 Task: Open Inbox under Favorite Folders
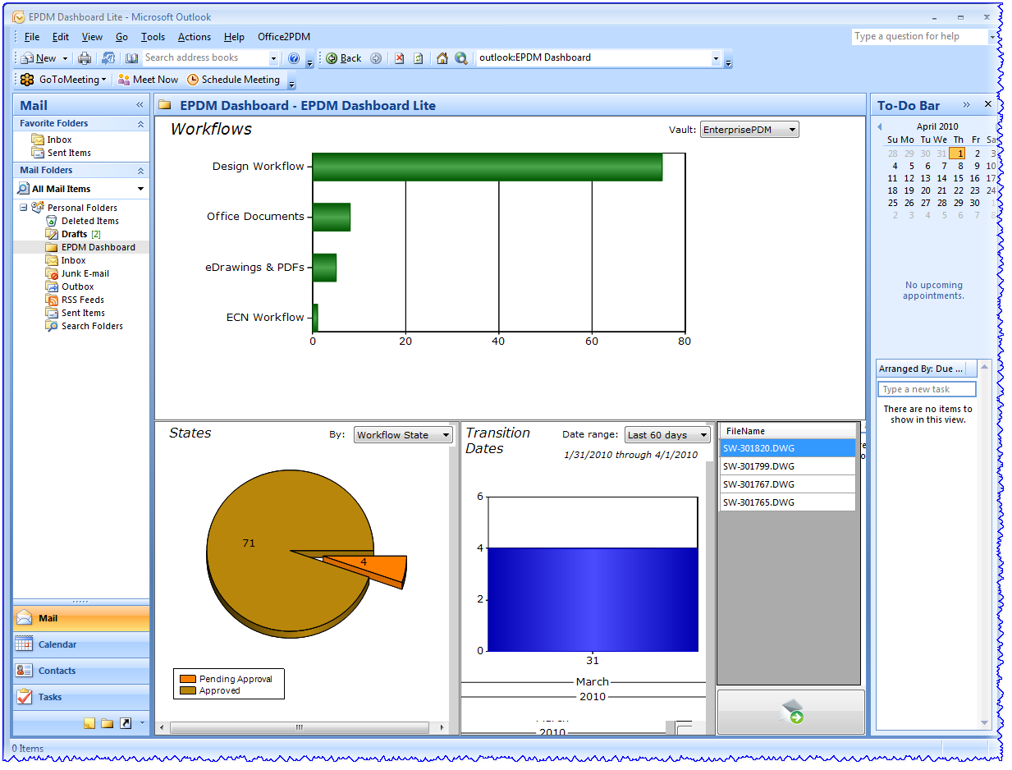click(x=59, y=140)
